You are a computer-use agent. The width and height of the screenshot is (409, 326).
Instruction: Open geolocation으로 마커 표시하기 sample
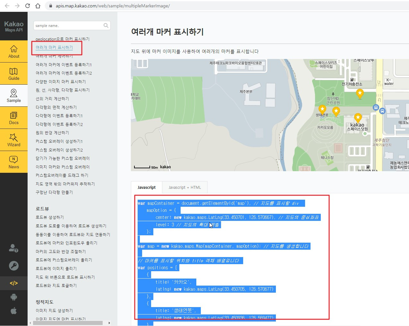pos(63,39)
